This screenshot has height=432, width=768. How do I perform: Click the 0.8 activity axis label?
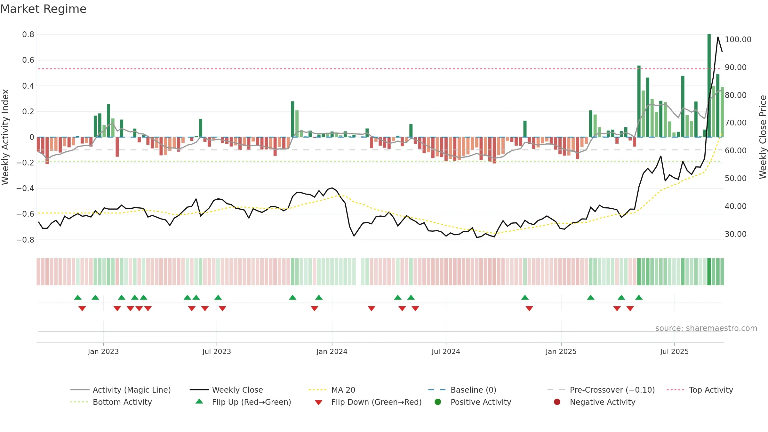point(28,34)
